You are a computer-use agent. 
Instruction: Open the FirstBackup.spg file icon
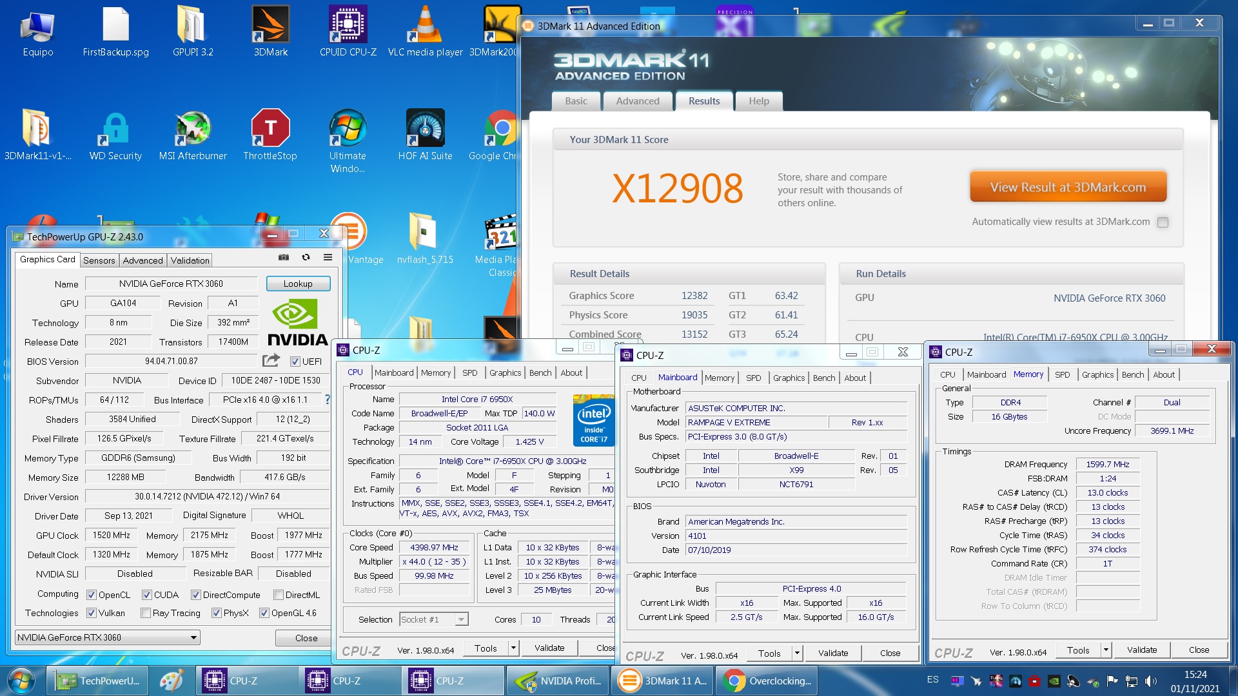pos(115,31)
